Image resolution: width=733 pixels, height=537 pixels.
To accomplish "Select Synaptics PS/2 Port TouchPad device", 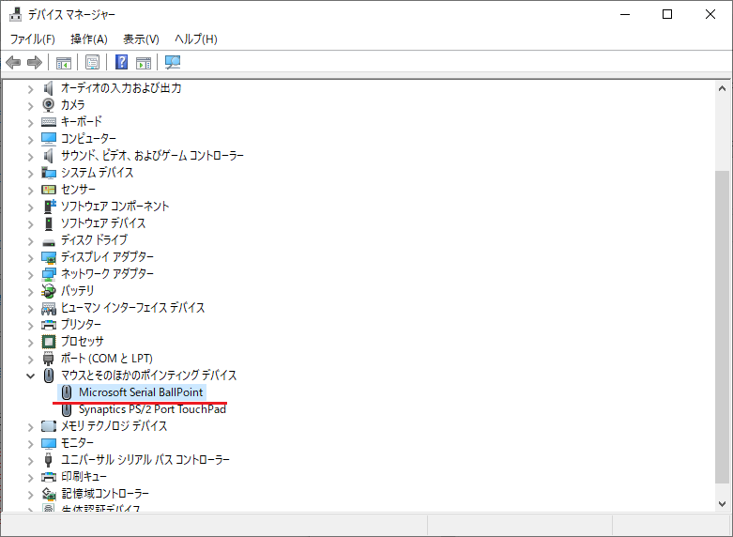I will pos(152,409).
